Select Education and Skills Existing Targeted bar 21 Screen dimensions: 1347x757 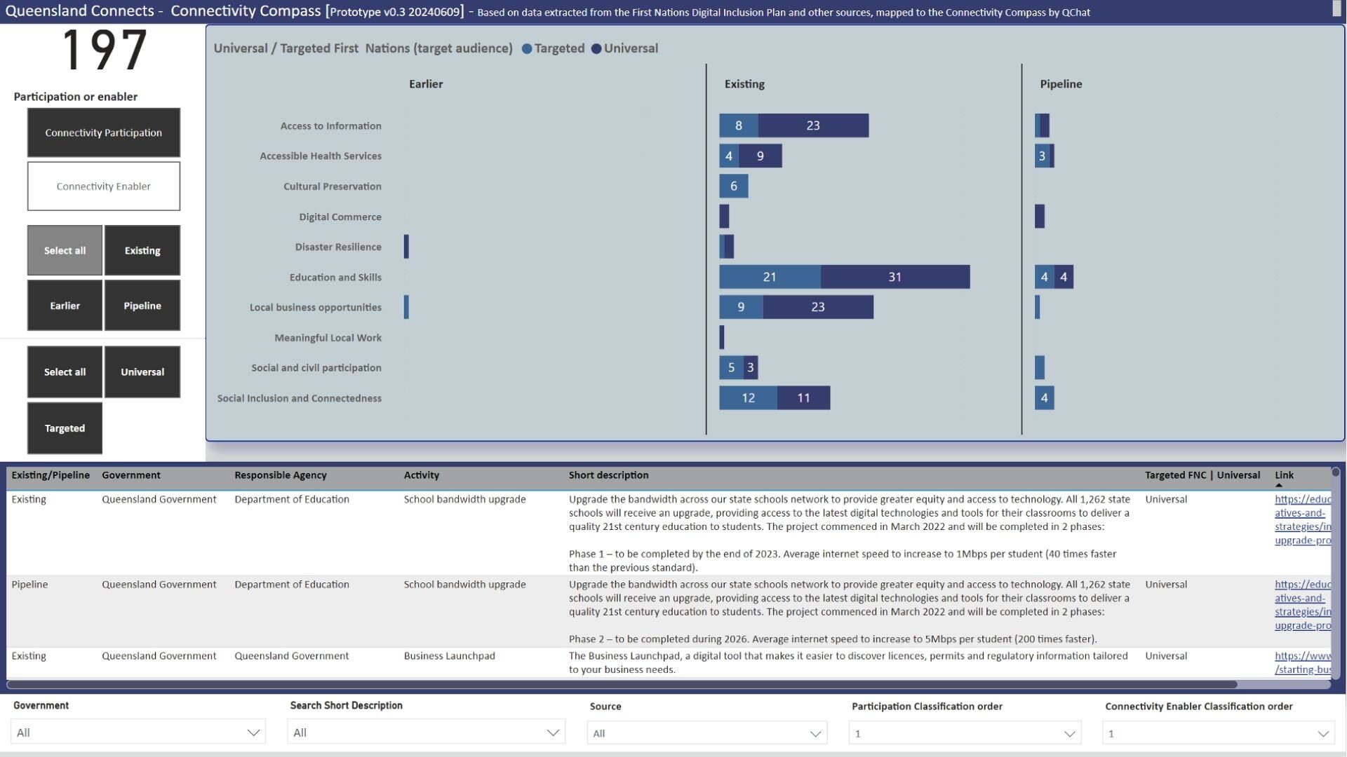tap(770, 277)
